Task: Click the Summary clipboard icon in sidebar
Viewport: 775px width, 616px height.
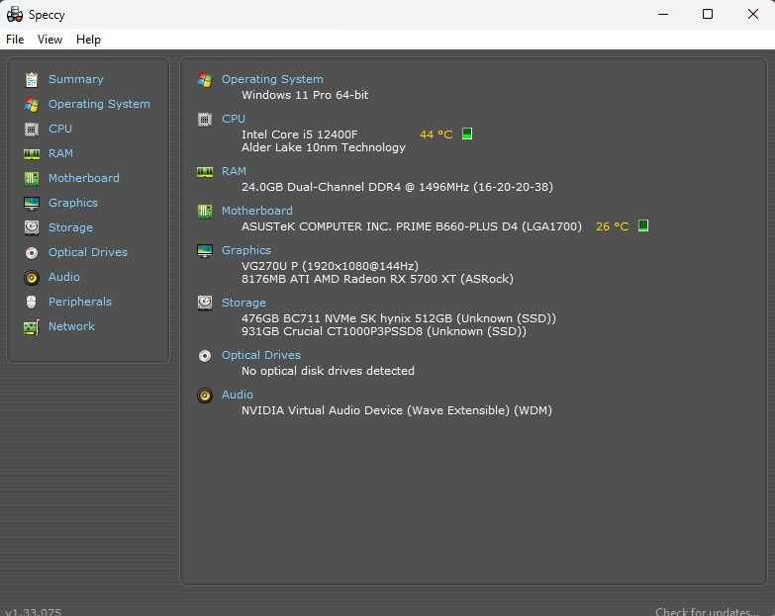Action: 32,79
